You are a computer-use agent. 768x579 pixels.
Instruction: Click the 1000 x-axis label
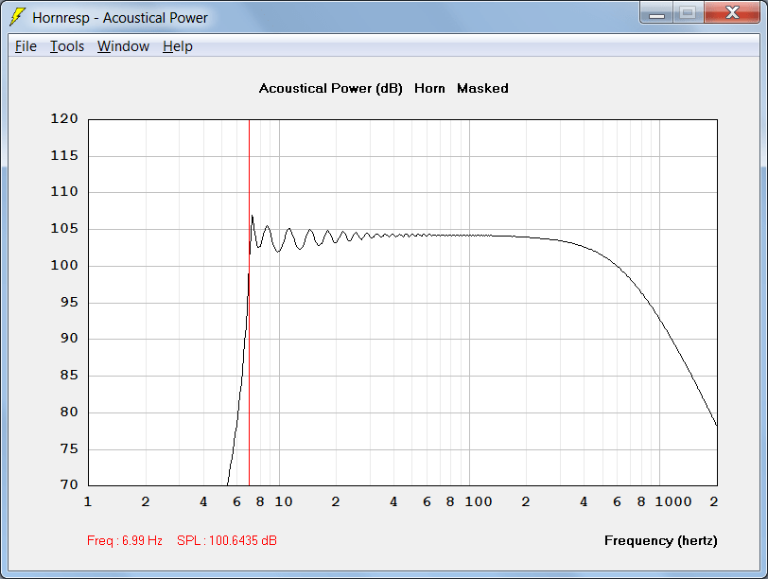coord(673,501)
